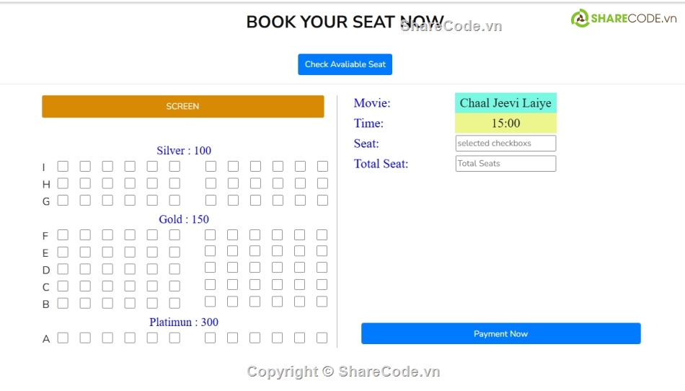Screen dimensions: 685x391
Task: Select the first seat in Gold row F
Action: 63,235
